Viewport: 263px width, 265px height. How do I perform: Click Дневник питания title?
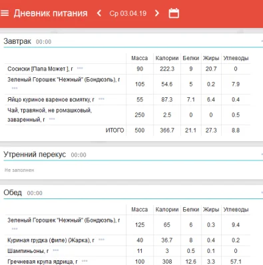(51, 13)
